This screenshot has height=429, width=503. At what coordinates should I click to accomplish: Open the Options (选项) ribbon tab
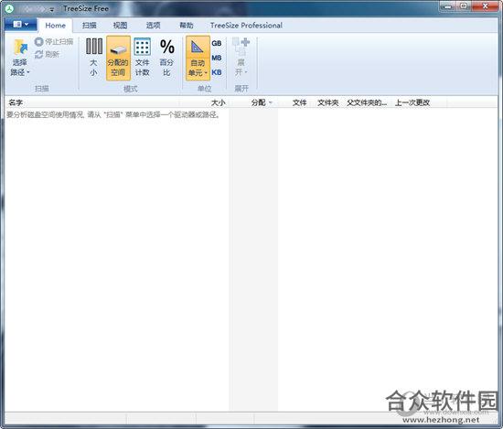click(x=154, y=26)
